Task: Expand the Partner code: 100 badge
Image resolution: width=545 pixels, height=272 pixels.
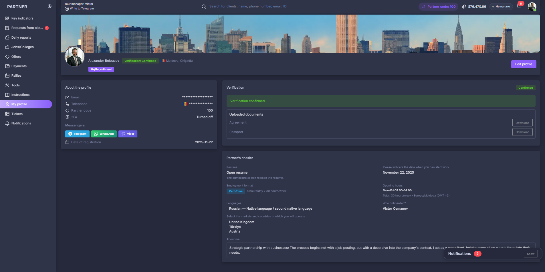Action: pos(438,6)
